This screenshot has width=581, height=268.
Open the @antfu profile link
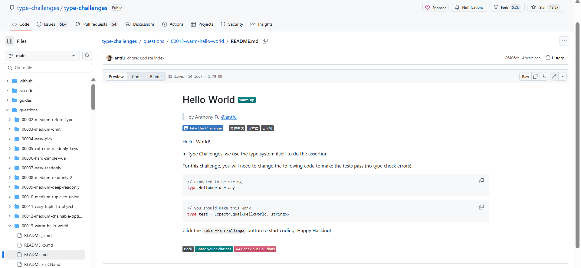point(229,117)
